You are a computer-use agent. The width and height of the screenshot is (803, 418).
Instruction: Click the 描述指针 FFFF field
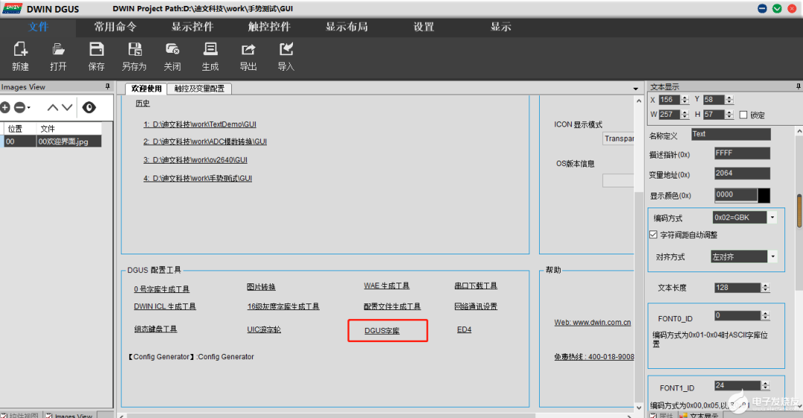tap(742, 153)
